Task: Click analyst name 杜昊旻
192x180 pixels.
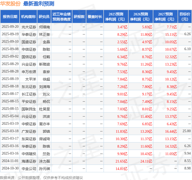Action: [44, 109]
